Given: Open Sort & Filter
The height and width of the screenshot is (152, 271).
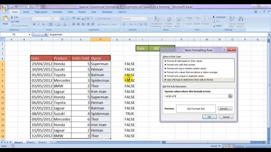Looking at the screenshot, I should tap(232, 22).
